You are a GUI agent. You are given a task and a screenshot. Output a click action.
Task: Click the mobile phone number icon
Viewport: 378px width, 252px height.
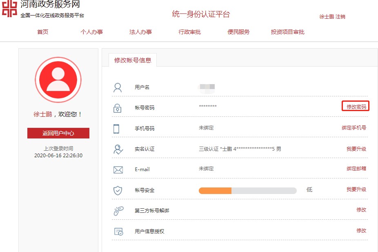coord(116,129)
